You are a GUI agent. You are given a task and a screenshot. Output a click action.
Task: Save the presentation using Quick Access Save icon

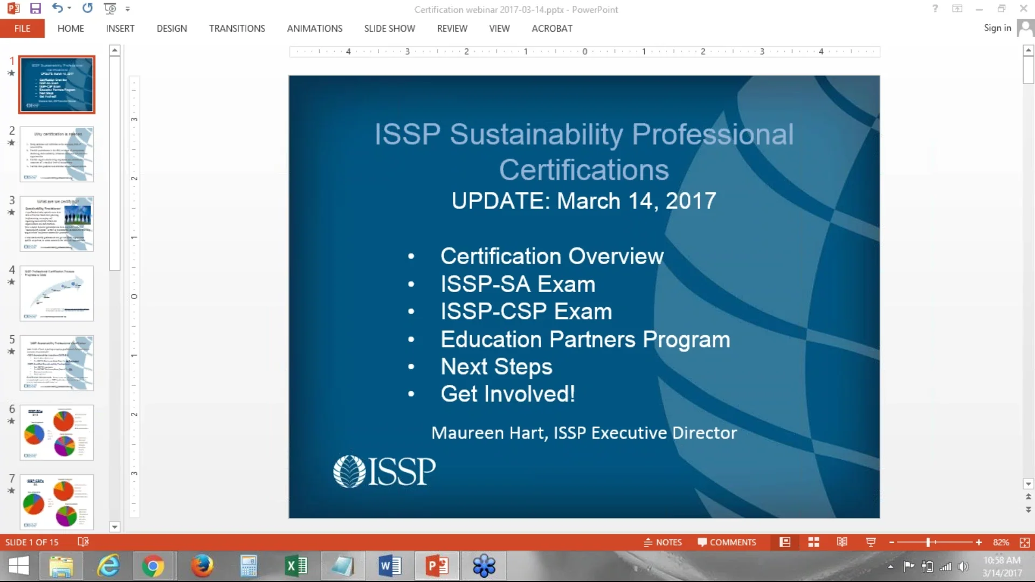point(35,8)
